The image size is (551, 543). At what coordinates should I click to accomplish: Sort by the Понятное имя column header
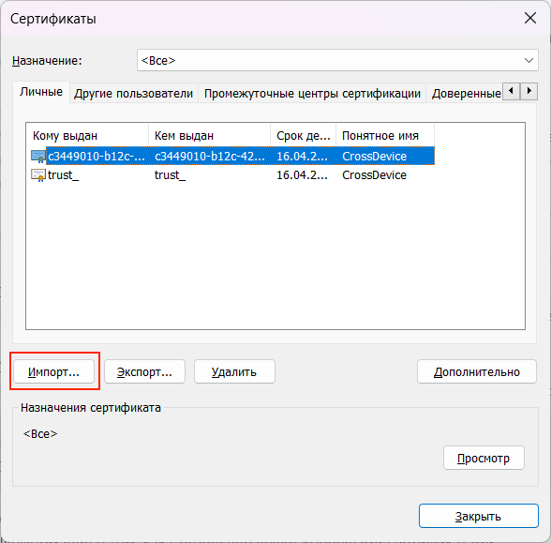385,135
